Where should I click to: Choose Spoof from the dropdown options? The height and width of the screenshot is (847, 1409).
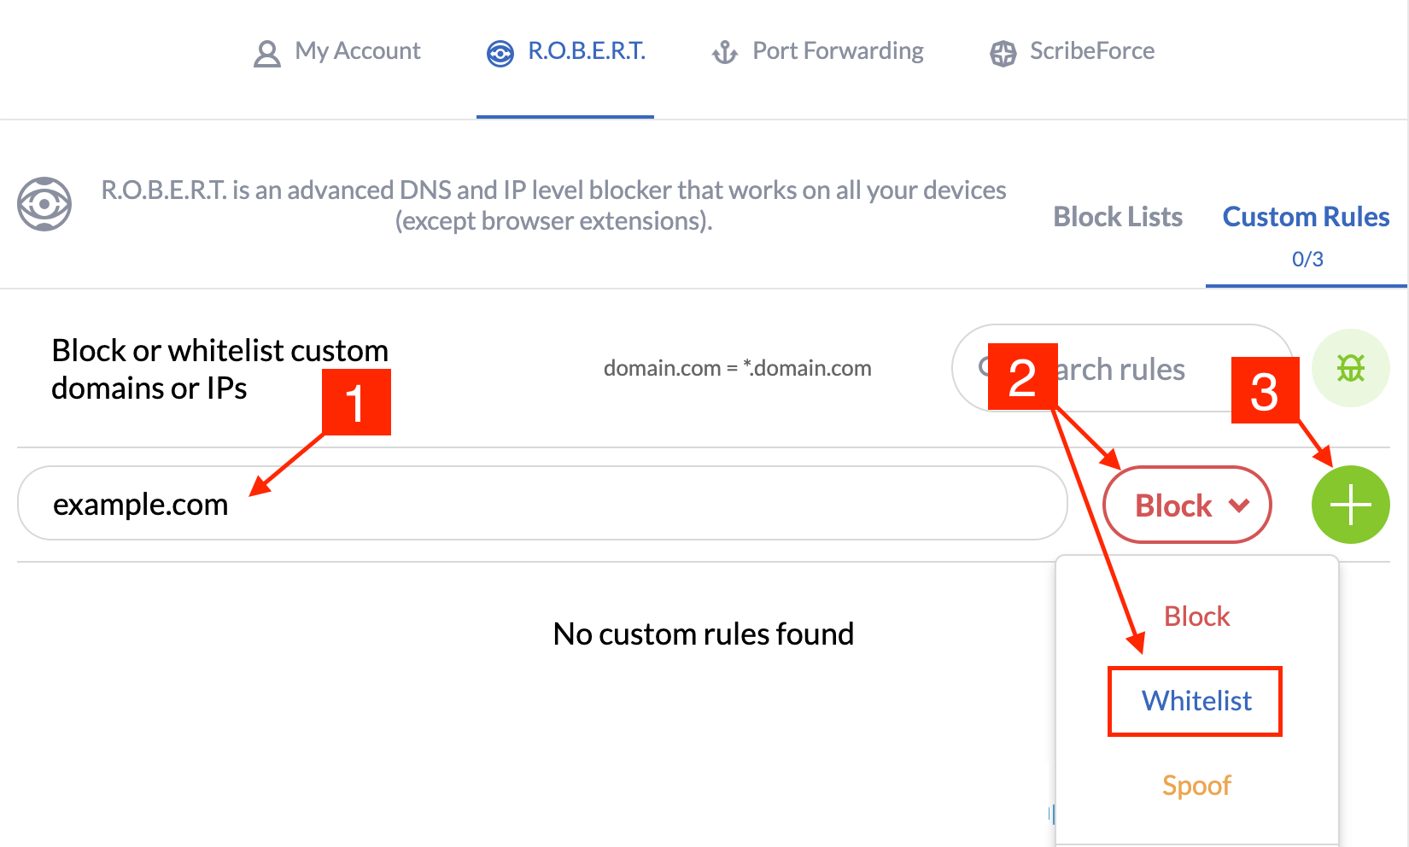(x=1196, y=785)
